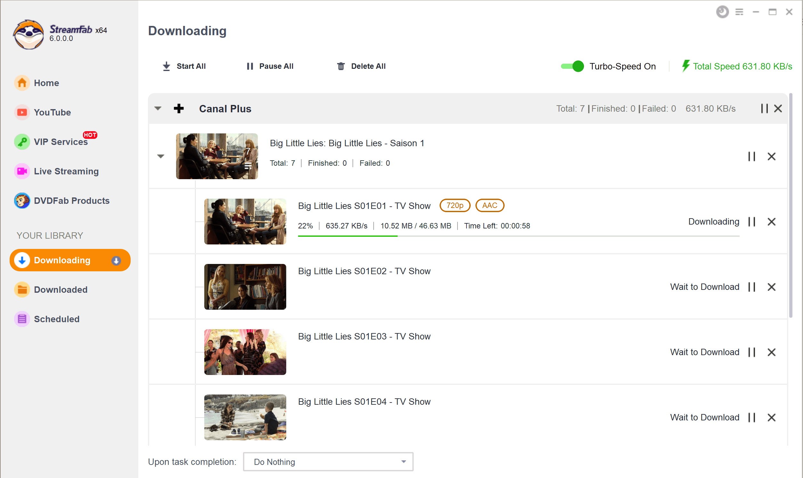Click the Live Streaming icon
Viewport: 803px width, 478px height.
tap(21, 171)
